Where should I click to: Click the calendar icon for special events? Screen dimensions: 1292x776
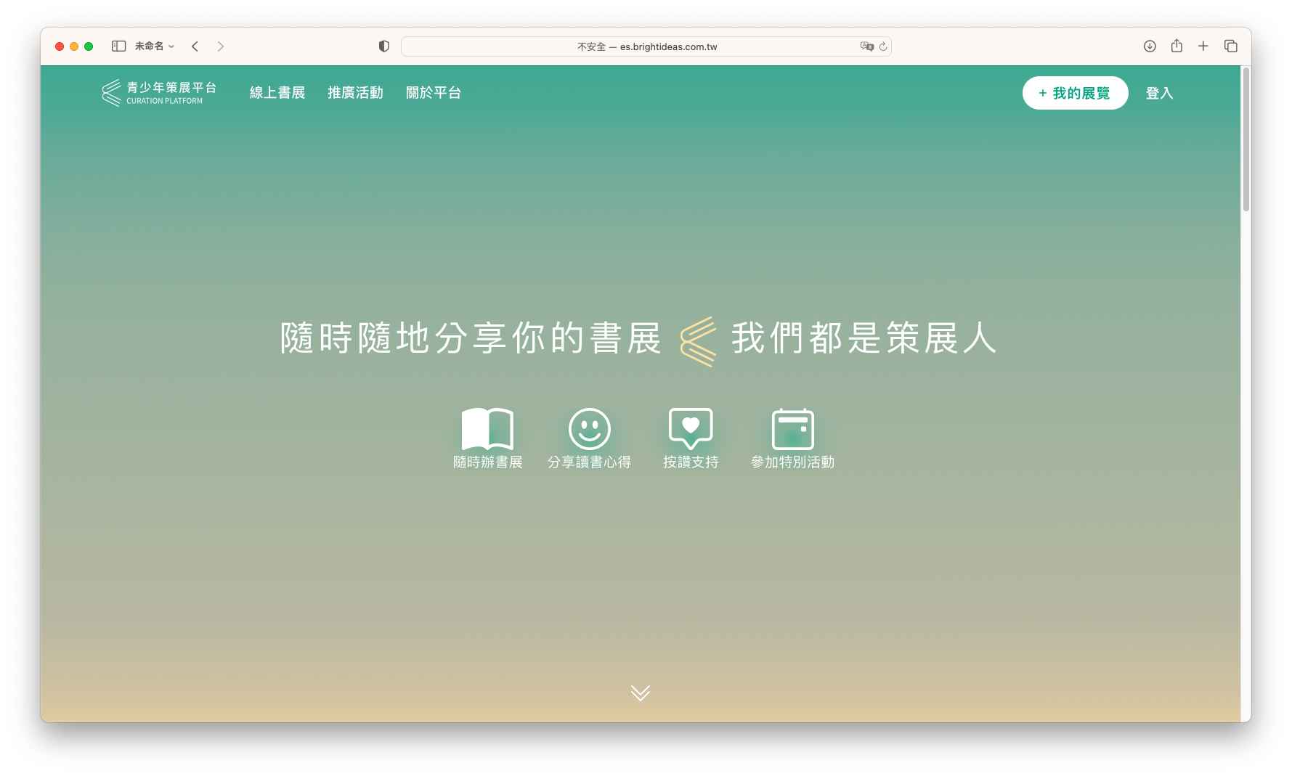pyautogui.click(x=792, y=428)
